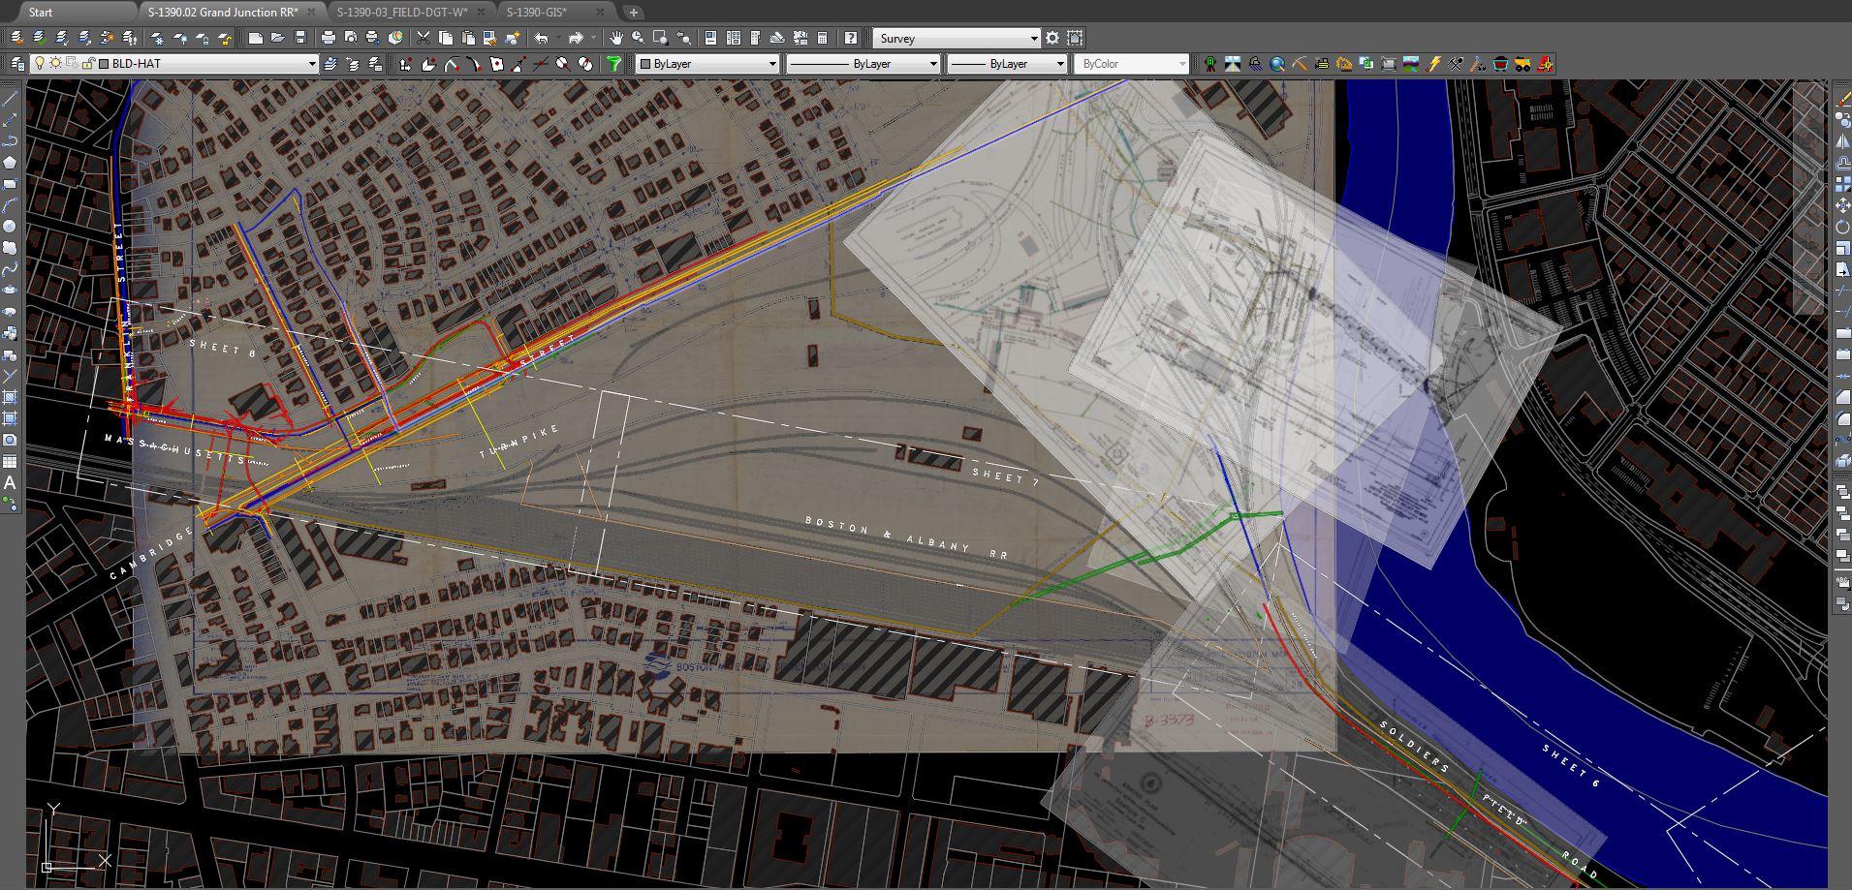Toggle layer on/off lightbulb for BLD-HAT
This screenshot has height=890, width=1852.
pyautogui.click(x=40, y=64)
